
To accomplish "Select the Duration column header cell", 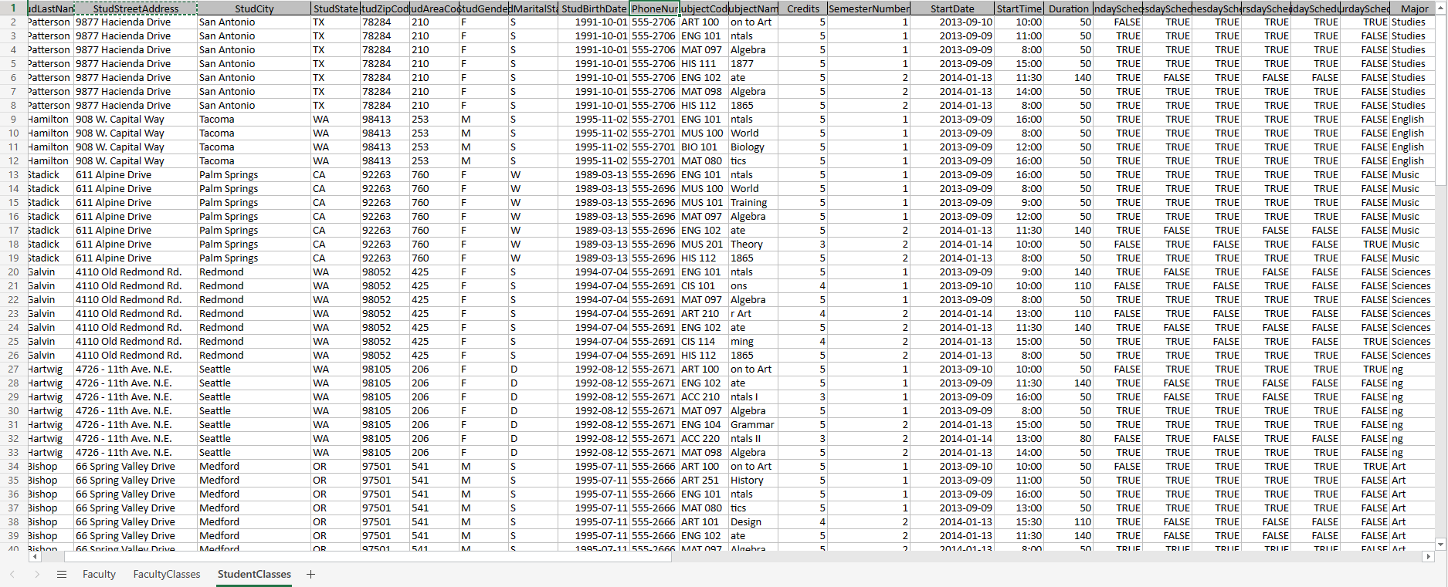I will click(1068, 8).
